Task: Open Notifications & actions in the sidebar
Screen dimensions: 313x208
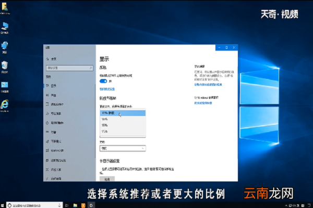Action: point(69,105)
